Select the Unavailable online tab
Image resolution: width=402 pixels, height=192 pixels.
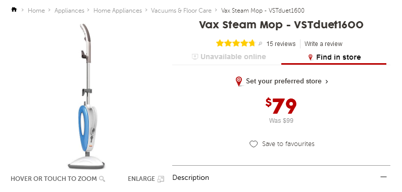pyautogui.click(x=229, y=57)
